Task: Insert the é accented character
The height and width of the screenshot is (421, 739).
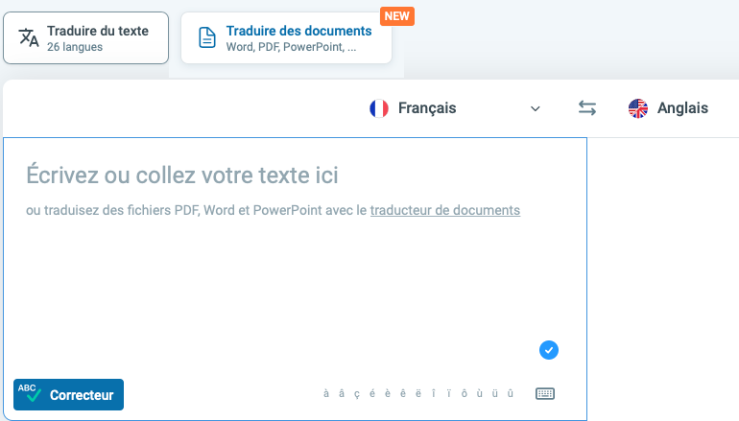Action: (372, 393)
